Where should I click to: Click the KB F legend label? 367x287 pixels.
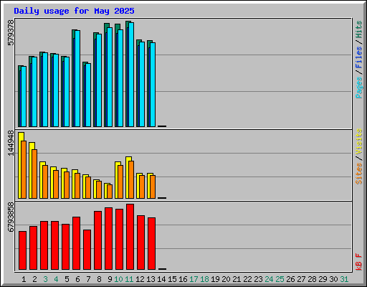(359, 262)
